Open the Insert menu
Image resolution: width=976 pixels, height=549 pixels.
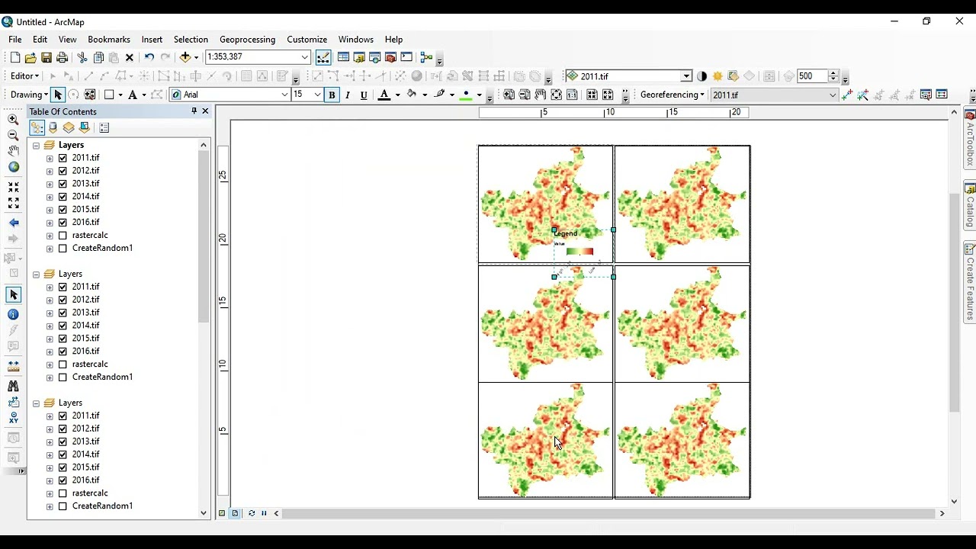click(152, 40)
